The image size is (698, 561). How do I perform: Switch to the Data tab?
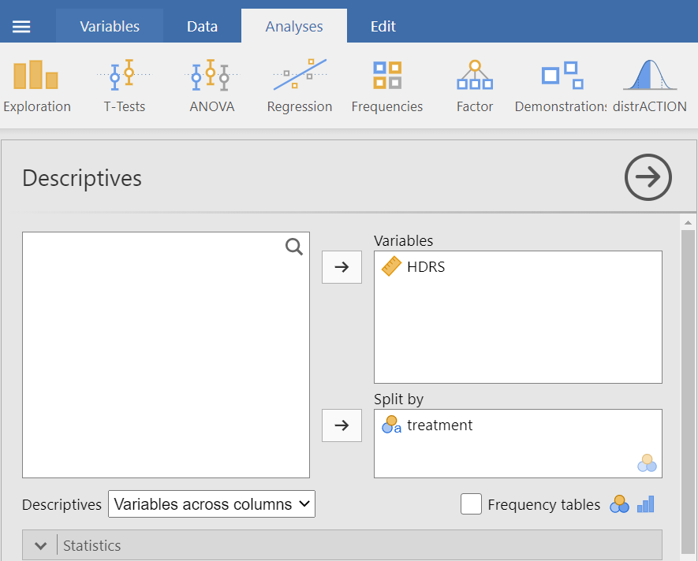[x=202, y=27]
